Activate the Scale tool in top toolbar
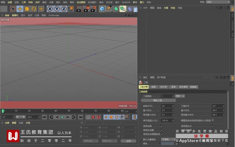 point(27,9)
